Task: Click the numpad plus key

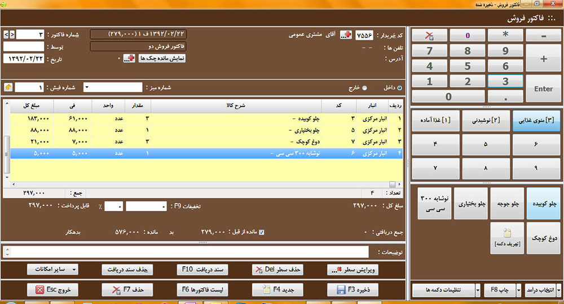Action: 543,58
